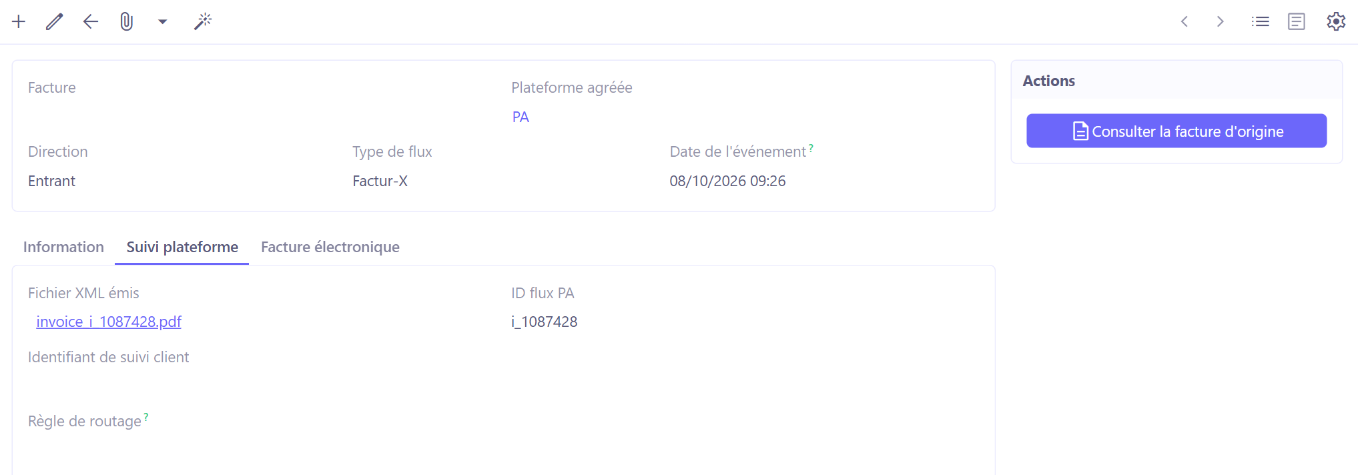Switch to list view icon

point(1260,21)
